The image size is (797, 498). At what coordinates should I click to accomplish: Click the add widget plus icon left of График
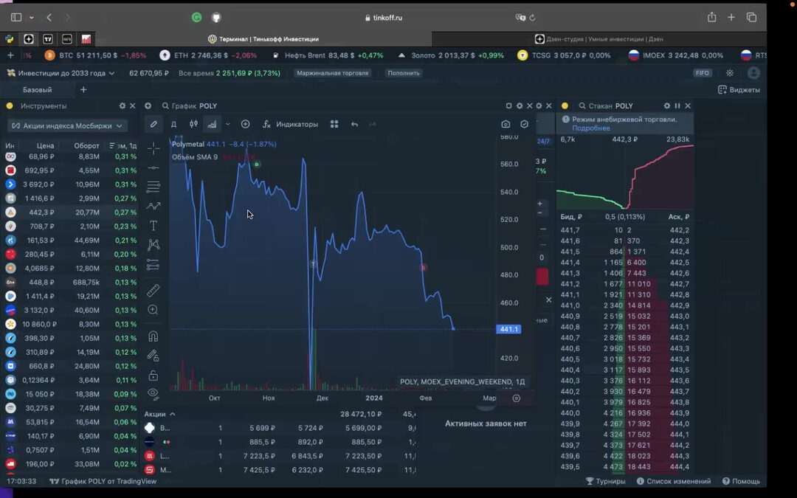click(x=148, y=106)
